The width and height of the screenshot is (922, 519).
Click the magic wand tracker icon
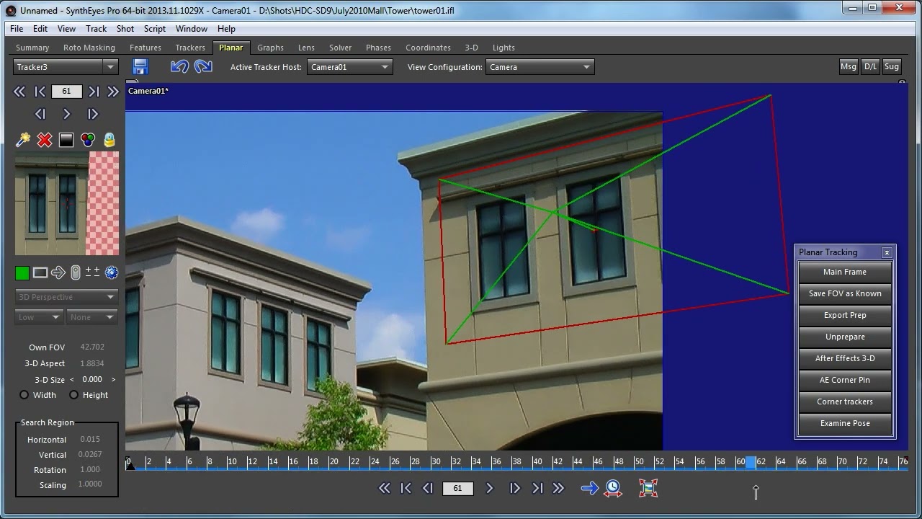pos(23,140)
